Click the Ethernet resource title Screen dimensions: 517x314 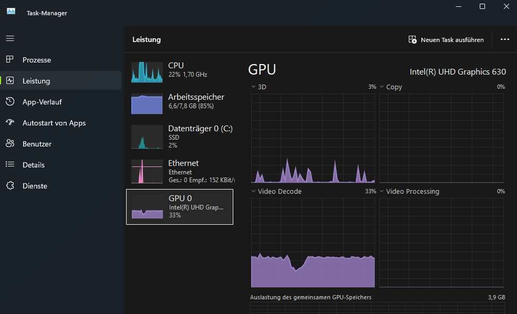[183, 163]
